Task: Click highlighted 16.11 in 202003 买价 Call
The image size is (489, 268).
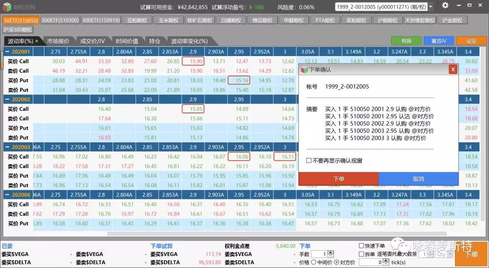Action: pyautogui.click(x=285, y=156)
